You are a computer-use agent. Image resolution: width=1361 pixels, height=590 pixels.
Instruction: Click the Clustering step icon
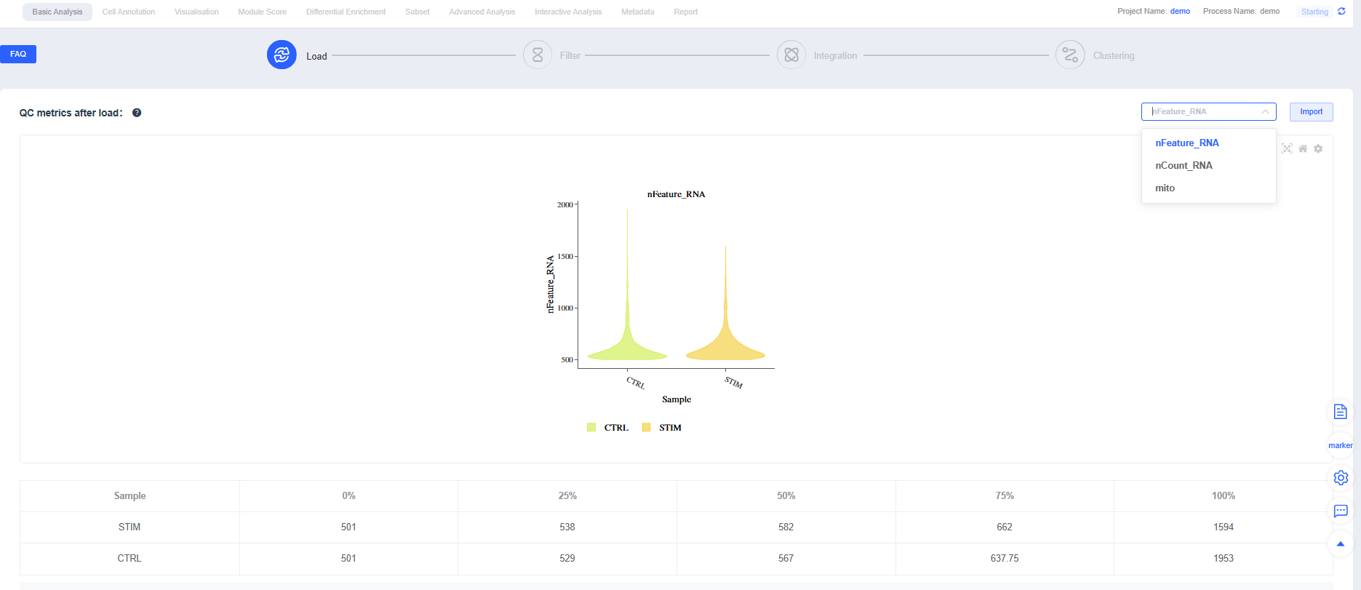pyautogui.click(x=1070, y=55)
